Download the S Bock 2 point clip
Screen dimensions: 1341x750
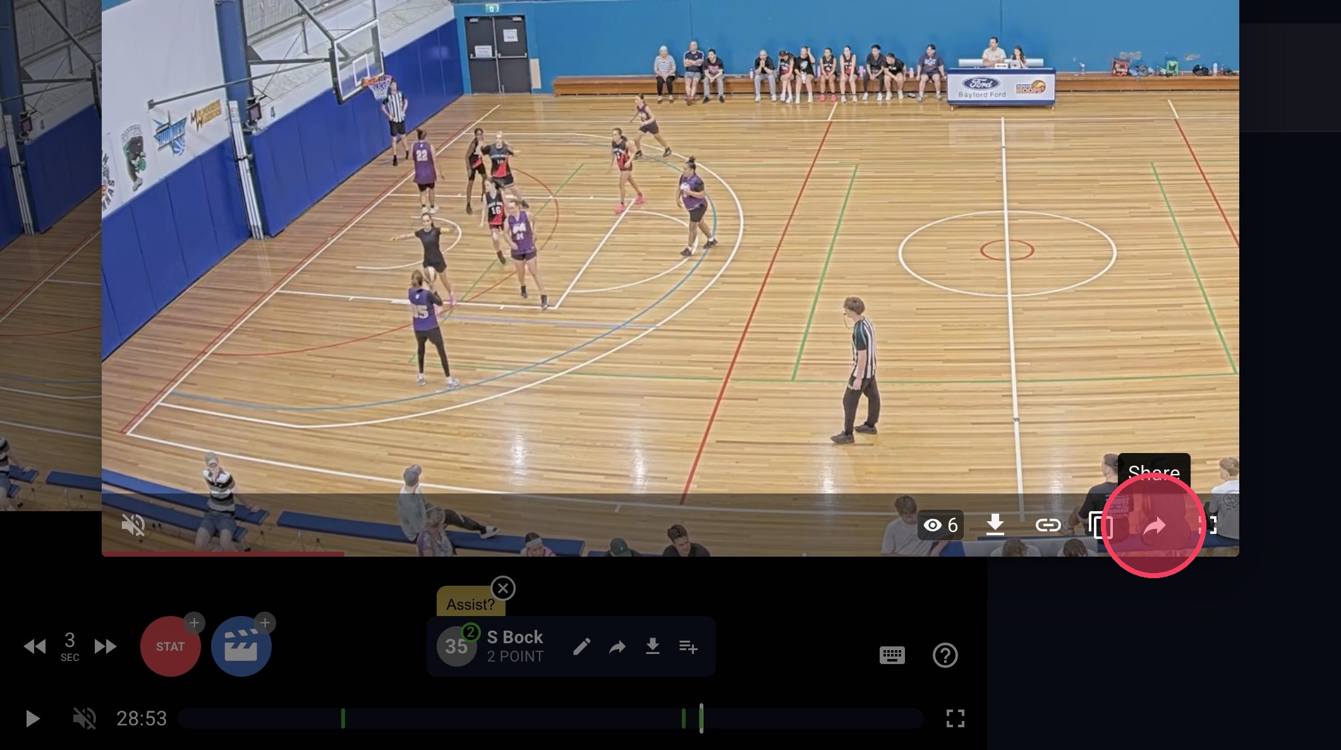[652, 646]
